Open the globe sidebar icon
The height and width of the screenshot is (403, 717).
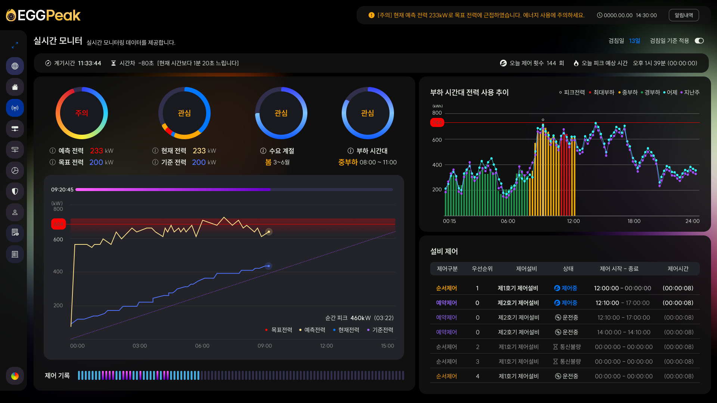tap(15, 66)
